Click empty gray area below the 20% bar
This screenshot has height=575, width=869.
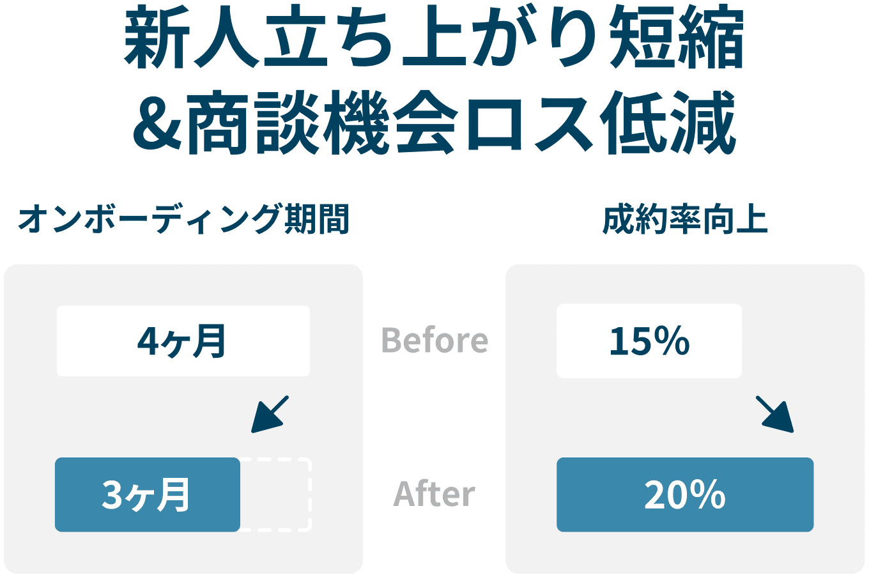pos(685,552)
